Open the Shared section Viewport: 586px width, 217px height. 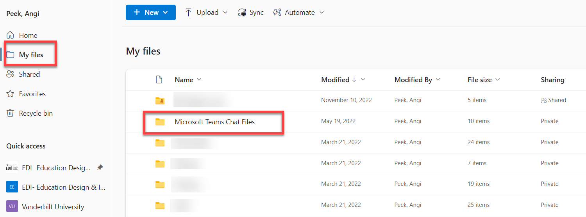click(29, 74)
